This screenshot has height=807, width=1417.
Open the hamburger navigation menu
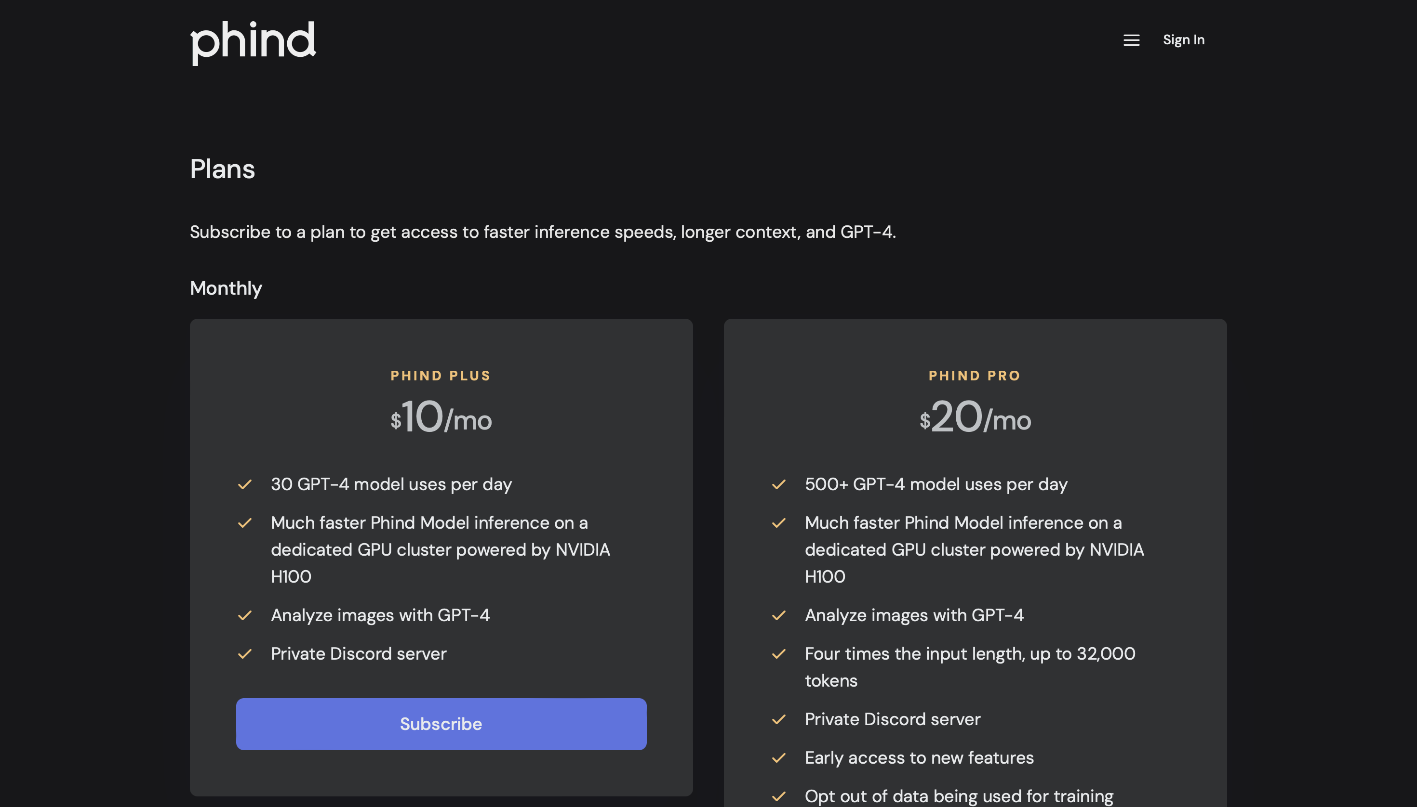1131,39
